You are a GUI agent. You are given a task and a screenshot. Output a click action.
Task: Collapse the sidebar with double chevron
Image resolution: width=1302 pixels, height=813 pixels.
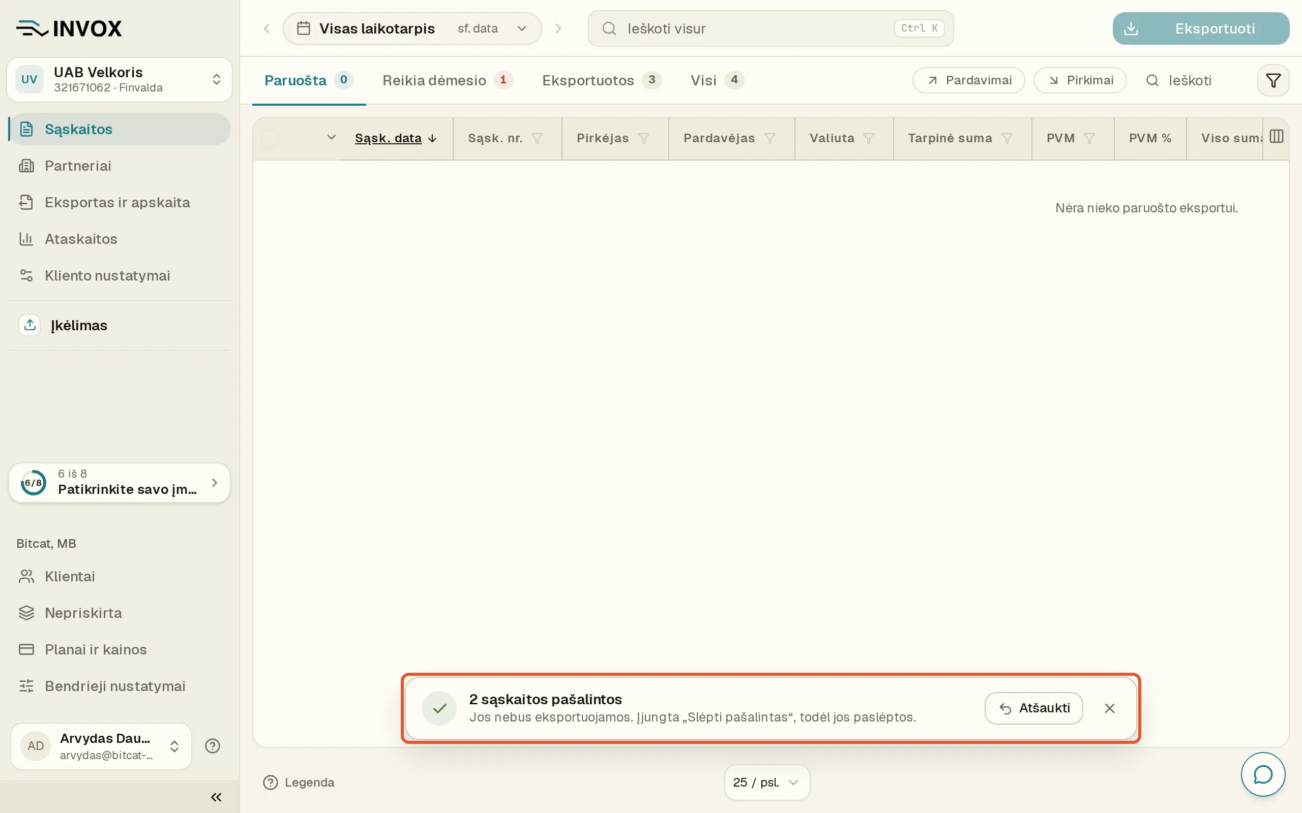216,797
